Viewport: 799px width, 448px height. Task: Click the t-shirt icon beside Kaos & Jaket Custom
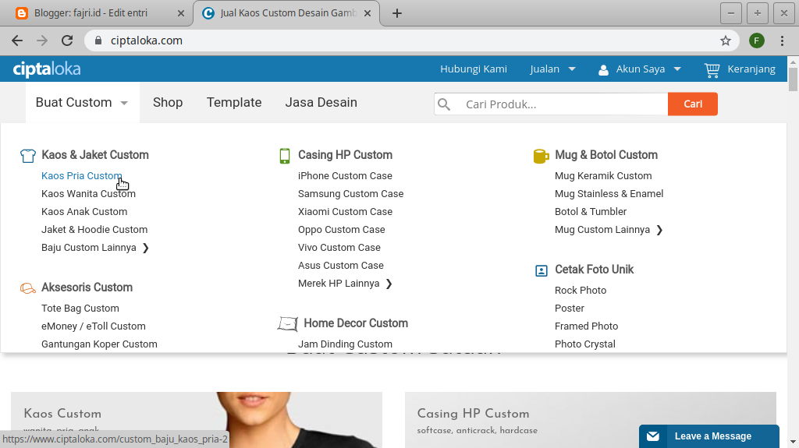pos(28,155)
